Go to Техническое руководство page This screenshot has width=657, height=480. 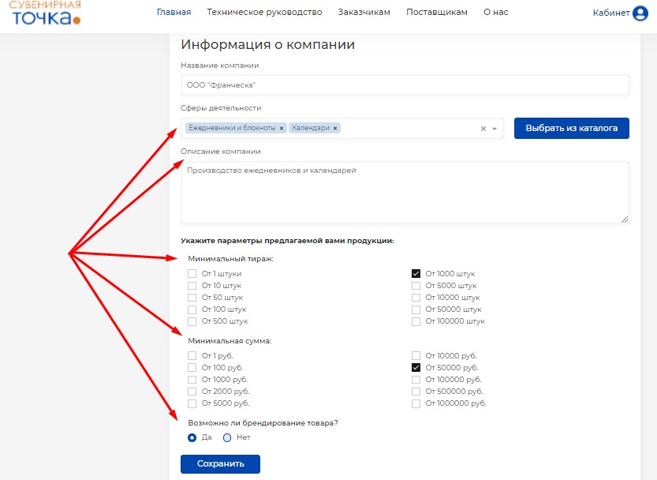click(x=264, y=13)
